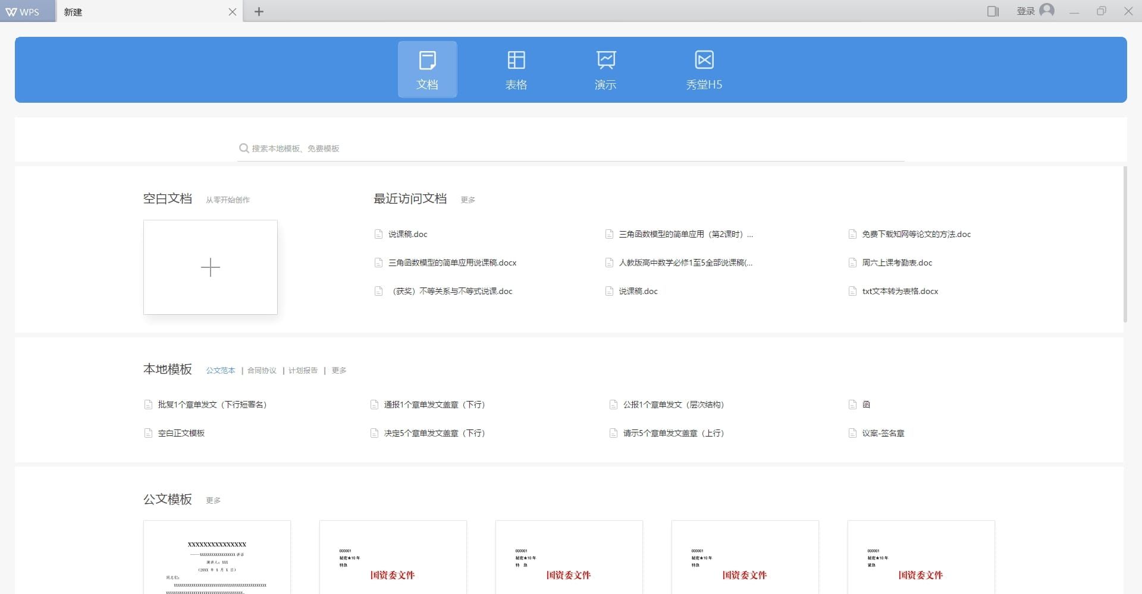This screenshot has width=1142, height=594.
Task: Click the vertical scrollbar on right
Action: (1125, 244)
